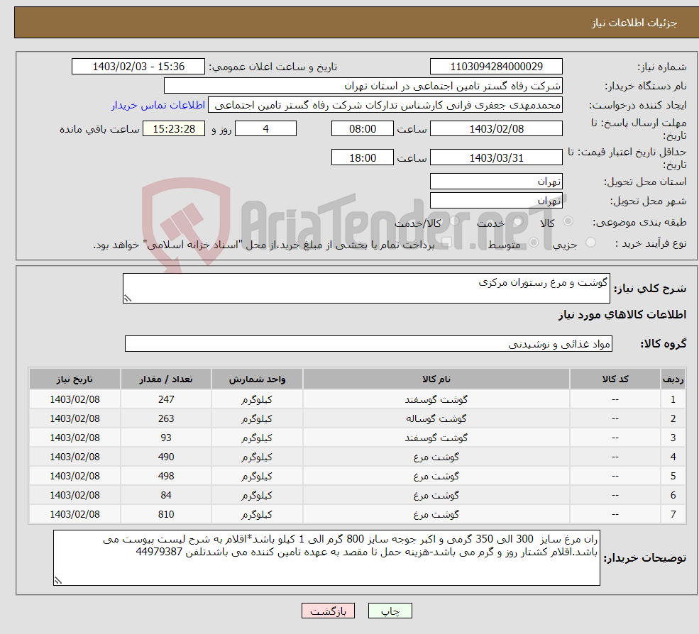
Task: Click the چاپ print button
Action: (390, 611)
